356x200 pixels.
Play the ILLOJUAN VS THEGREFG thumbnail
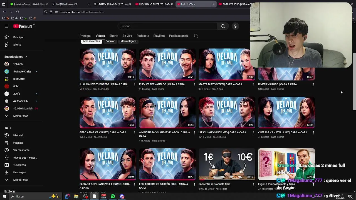pos(108,64)
